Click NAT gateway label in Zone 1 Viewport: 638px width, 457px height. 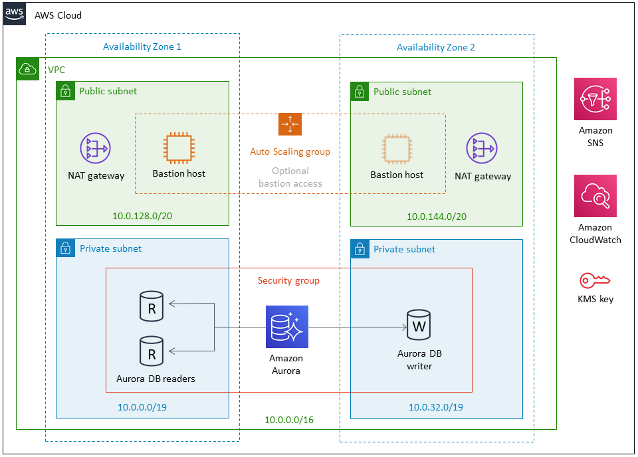click(96, 175)
